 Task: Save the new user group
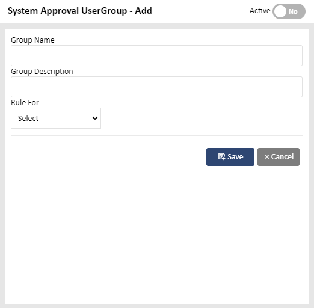pos(230,157)
